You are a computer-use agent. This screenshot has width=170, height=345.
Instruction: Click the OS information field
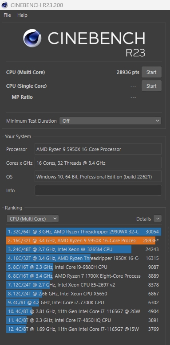pos(98,176)
